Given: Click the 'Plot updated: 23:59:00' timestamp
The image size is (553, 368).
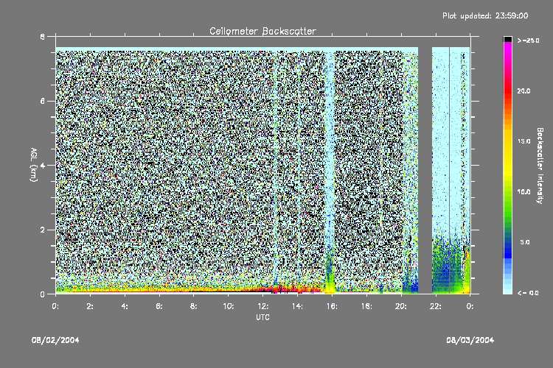Looking at the screenshot, I should click(x=485, y=15).
